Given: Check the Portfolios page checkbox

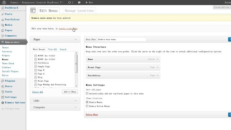Looking at the screenshot, I should [35, 63].
